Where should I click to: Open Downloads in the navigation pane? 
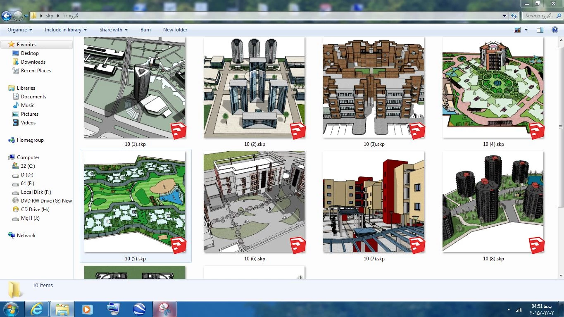(x=33, y=62)
